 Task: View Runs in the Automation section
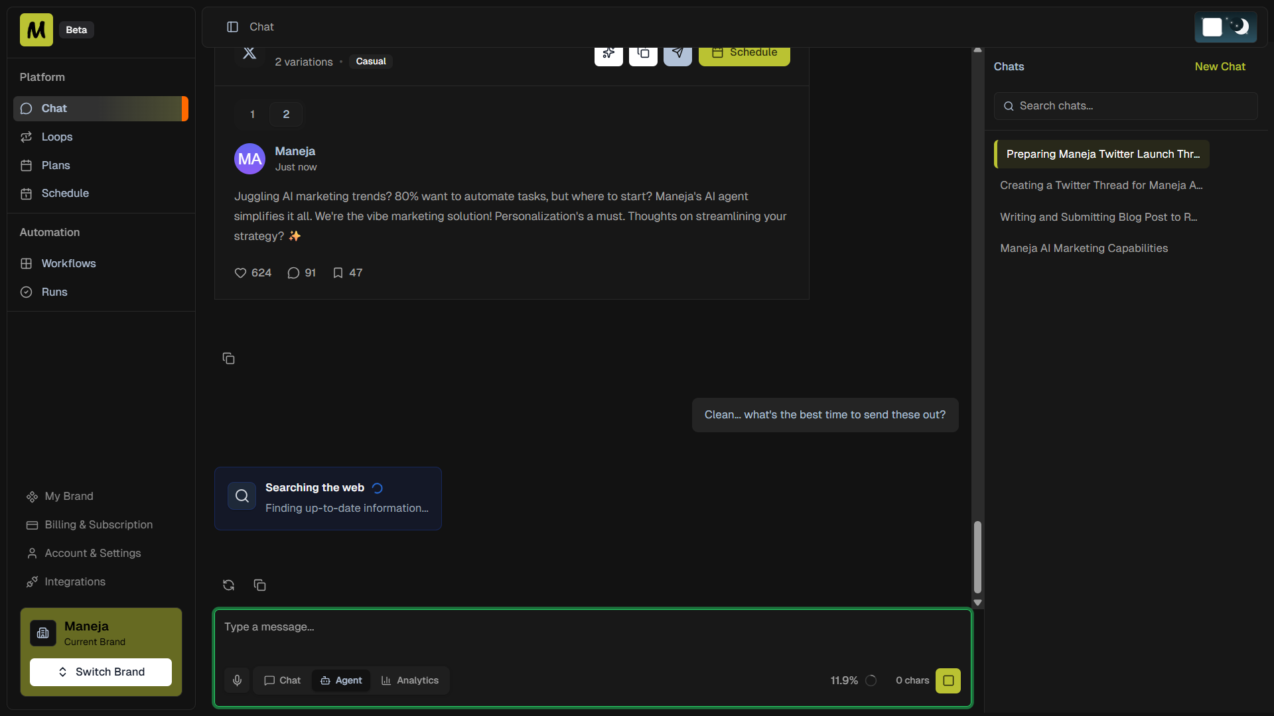54,292
